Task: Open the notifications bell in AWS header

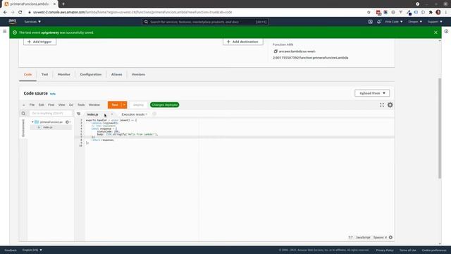Action: (379, 22)
